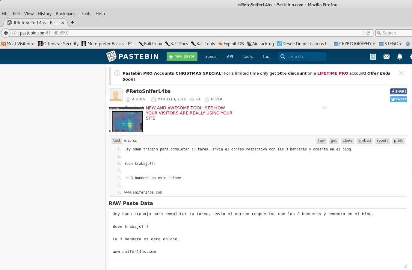Tweet this paste on Twitter
This screenshot has height=270, width=412.
pos(399,99)
